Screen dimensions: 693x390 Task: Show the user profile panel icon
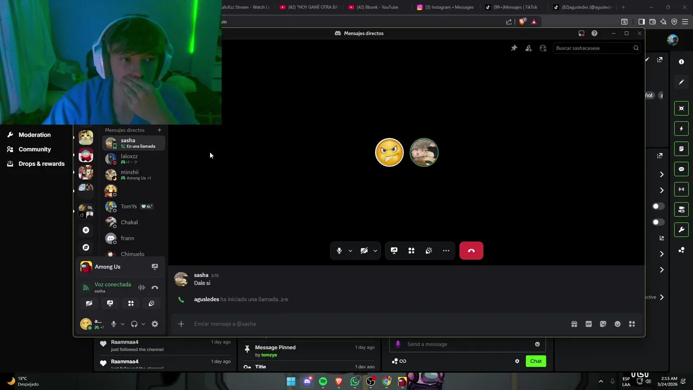click(543, 48)
